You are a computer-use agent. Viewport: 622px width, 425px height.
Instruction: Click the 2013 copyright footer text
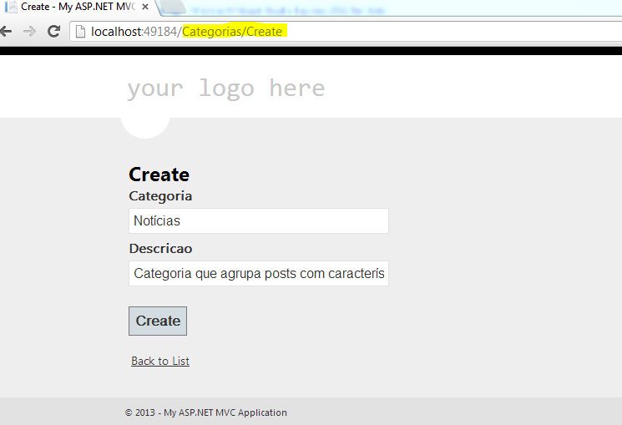[x=205, y=412]
